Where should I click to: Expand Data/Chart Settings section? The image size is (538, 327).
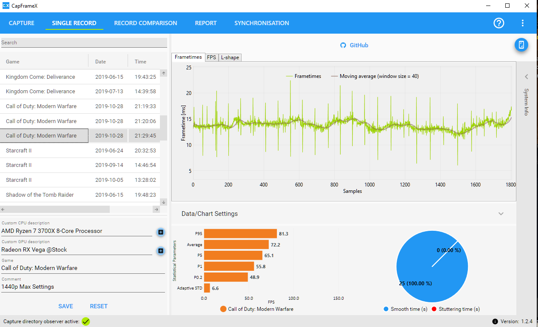coord(501,214)
